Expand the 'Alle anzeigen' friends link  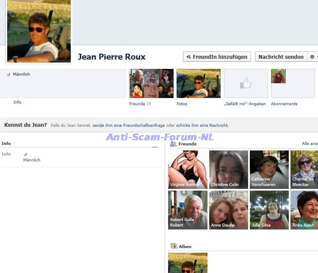coord(310,144)
